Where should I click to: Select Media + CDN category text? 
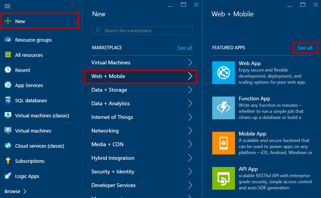(107, 144)
